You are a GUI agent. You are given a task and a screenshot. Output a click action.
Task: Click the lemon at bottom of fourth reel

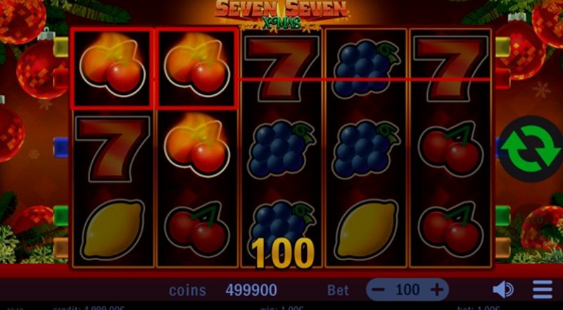coord(366,230)
